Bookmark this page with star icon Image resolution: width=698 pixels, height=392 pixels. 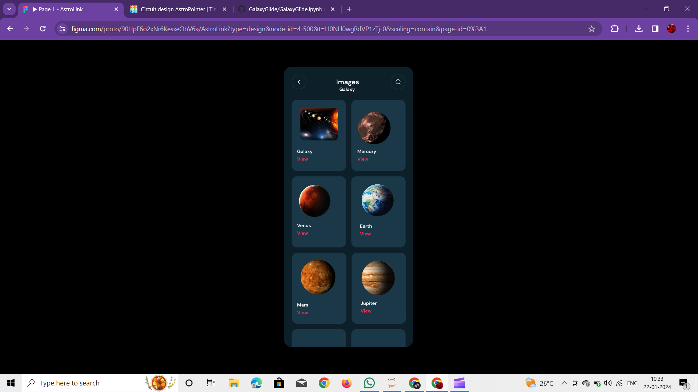point(591,29)
